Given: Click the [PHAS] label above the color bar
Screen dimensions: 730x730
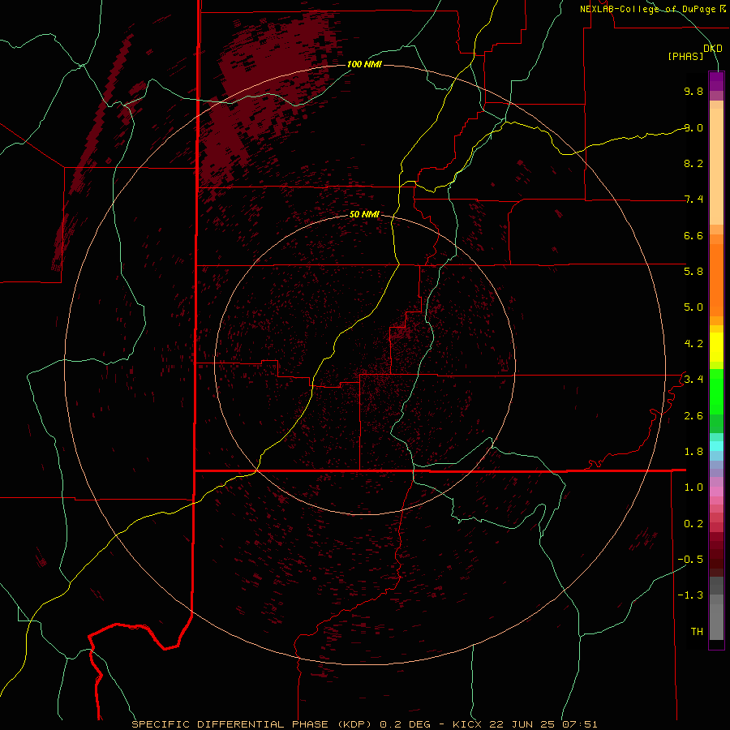Looking at the screenshot, I should [x=685, y=56].
